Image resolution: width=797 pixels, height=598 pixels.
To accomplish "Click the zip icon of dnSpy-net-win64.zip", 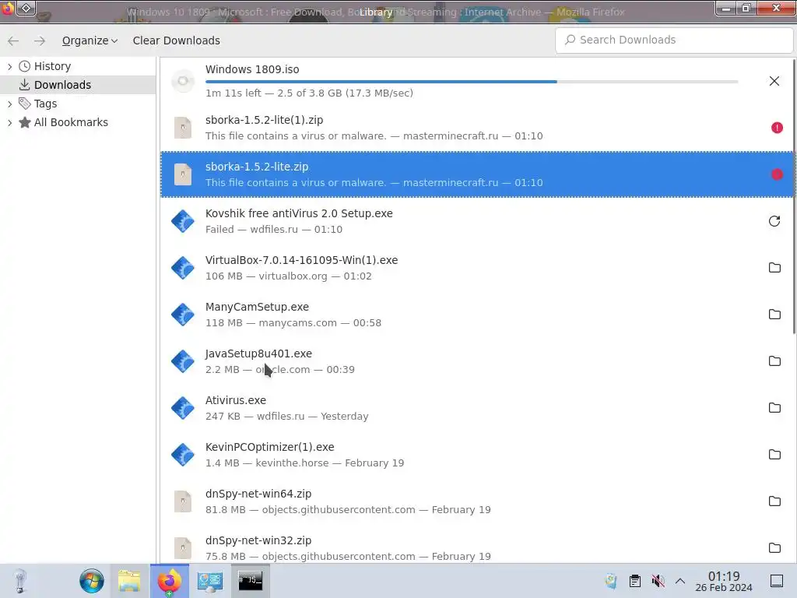I will click(183, 501).
